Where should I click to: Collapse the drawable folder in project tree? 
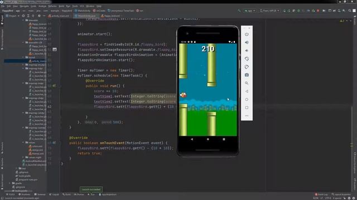coord(23,20)
